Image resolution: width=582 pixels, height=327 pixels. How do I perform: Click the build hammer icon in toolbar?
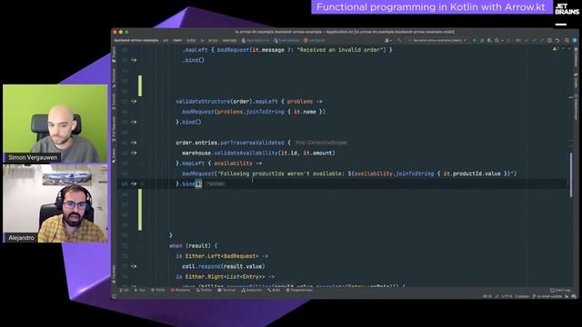pos(399,40)
